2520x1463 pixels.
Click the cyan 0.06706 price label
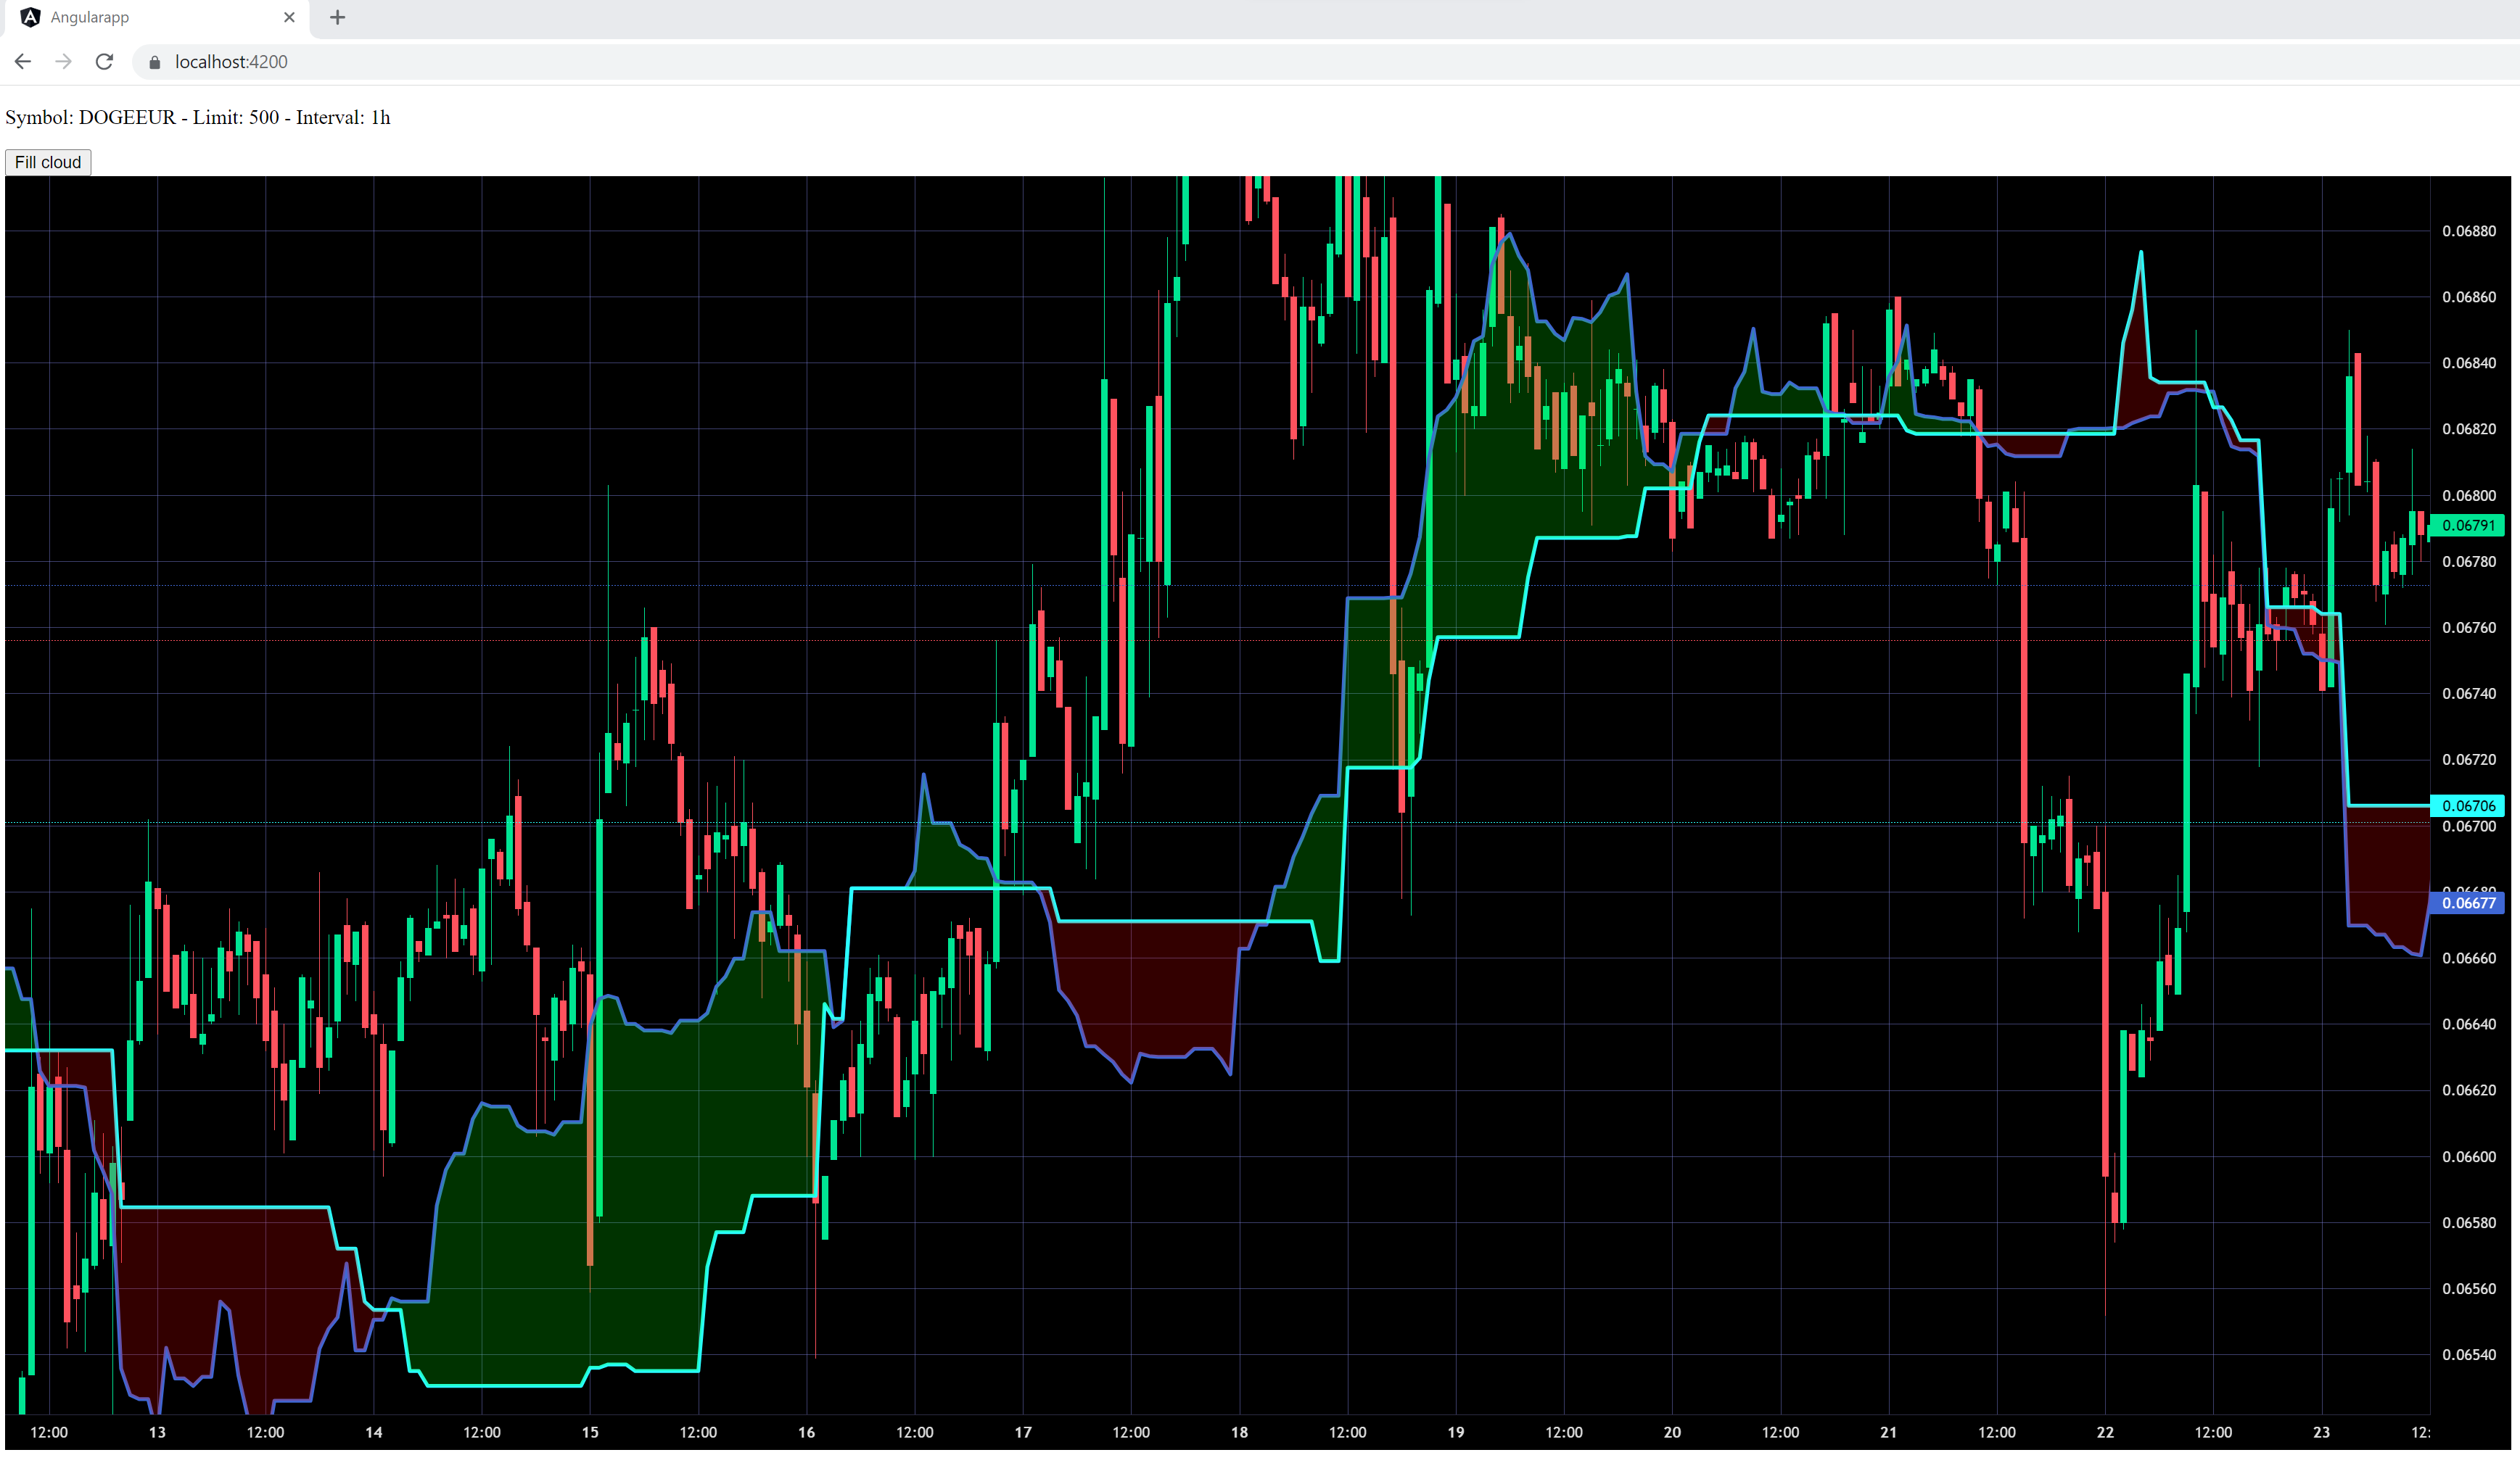2467,805
